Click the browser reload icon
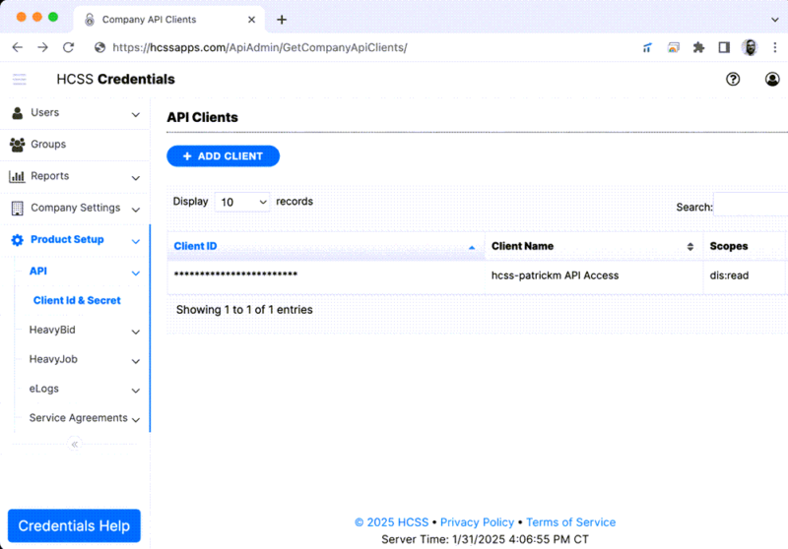788x549 pixels. 68,47
